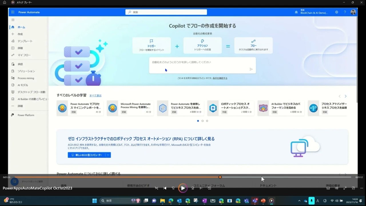Select the third carousel page dot

tap(207, 121)
